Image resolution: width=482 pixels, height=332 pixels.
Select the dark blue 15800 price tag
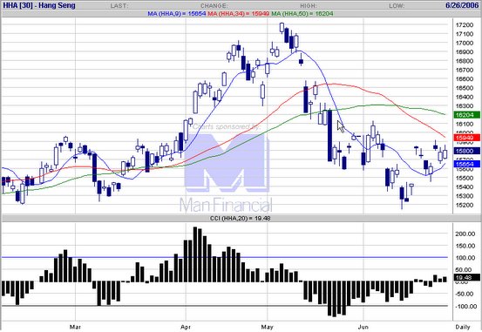pos(466,151)
